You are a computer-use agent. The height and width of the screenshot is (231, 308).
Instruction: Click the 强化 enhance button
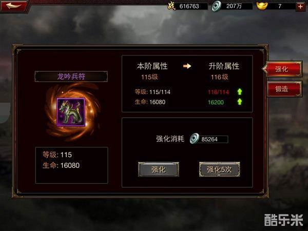tap(159, 169)
